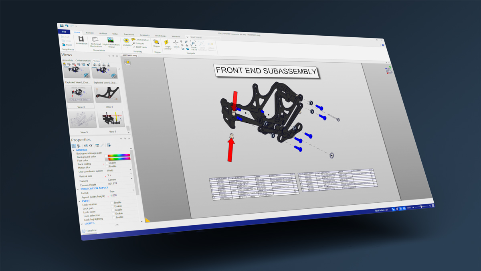Click the last Properties toolbar icon
The height and width of the screenshot is (271, 481).
tap(109, 145)
